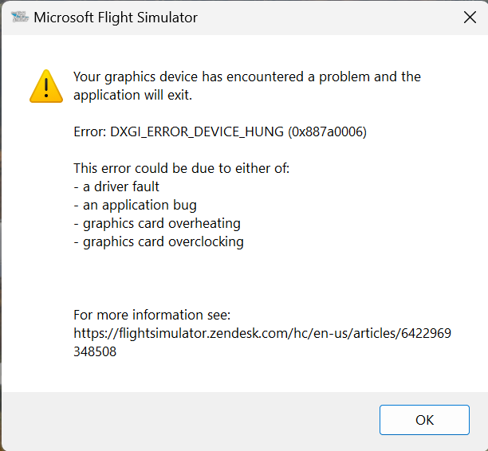Click the Microsoft Flight Simulator window title
488x451 pixels.
[116, 18]
